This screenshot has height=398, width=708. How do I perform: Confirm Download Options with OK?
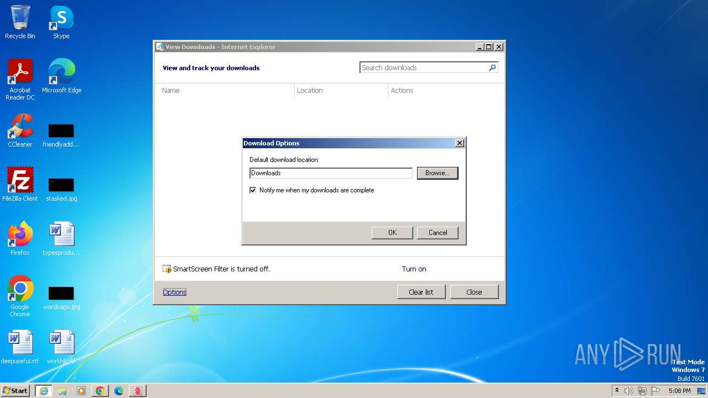392,233
